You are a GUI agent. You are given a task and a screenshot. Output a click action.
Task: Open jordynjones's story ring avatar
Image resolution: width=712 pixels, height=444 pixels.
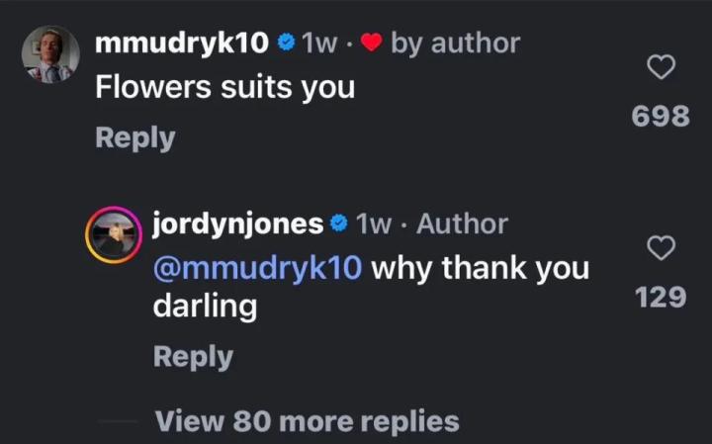(x=114, y=234)
